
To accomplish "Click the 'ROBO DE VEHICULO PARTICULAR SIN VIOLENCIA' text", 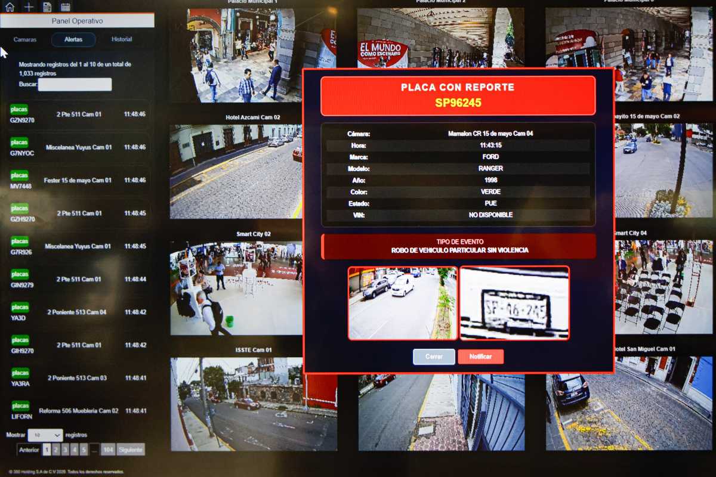I will point(459,250).
